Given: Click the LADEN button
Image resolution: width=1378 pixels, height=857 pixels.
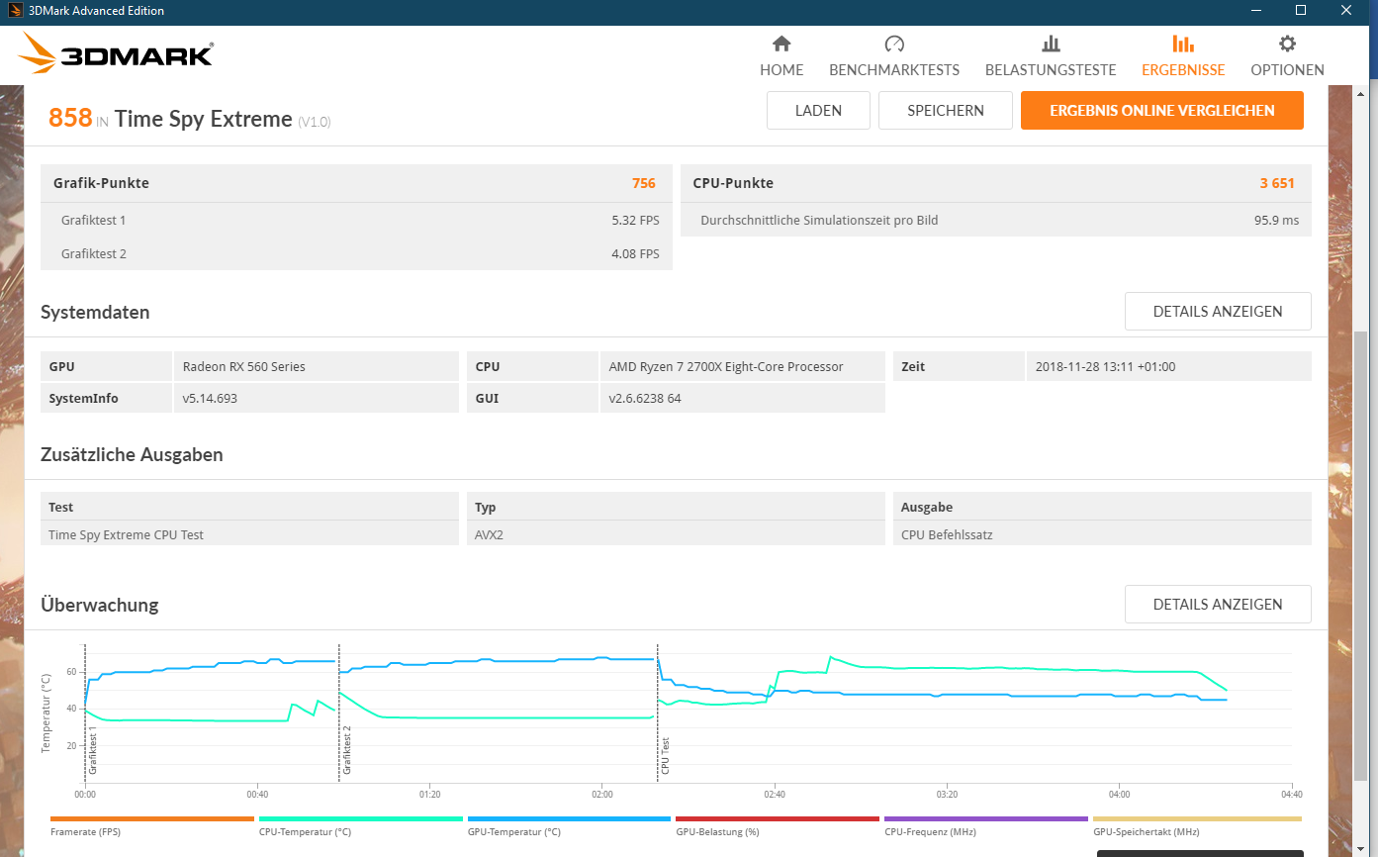Looking at the screenshot, I should click(x=818, y=111).
